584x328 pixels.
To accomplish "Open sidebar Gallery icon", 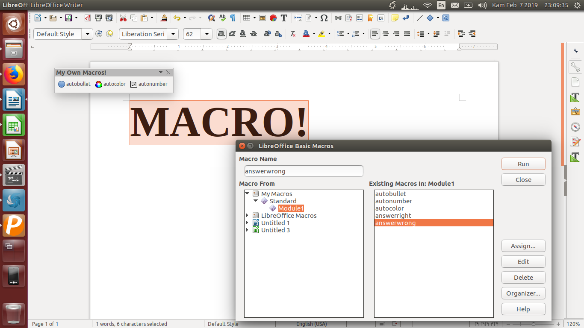I will (x=575, y=112).
